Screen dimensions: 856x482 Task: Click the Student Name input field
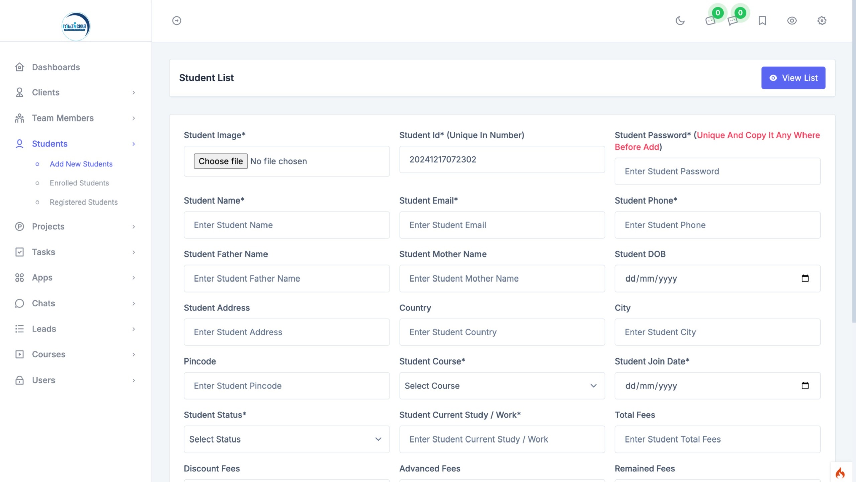286,225
